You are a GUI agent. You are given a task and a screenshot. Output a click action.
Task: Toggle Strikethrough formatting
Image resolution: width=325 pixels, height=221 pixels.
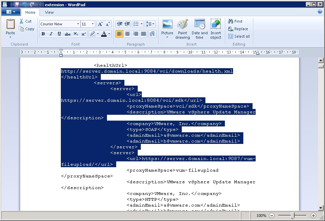[x=67, y=34]
